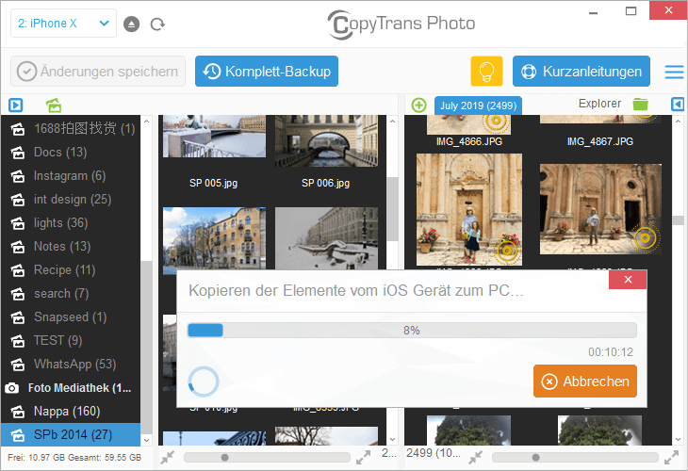The image size is (688, 471).
Task: Select album 1688拍图找货 (1)
Action: pyautogui.click(x=71, y=128)
